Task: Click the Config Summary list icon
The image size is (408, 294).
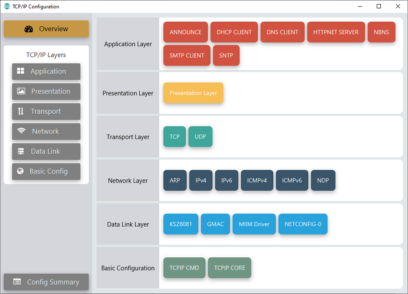Action: point(17,282)
